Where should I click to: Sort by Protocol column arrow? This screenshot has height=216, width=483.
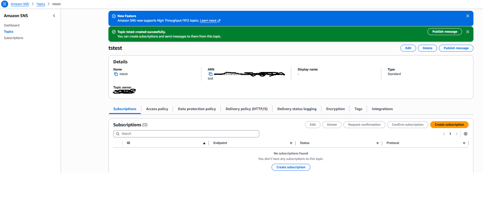tap(464, 143)
